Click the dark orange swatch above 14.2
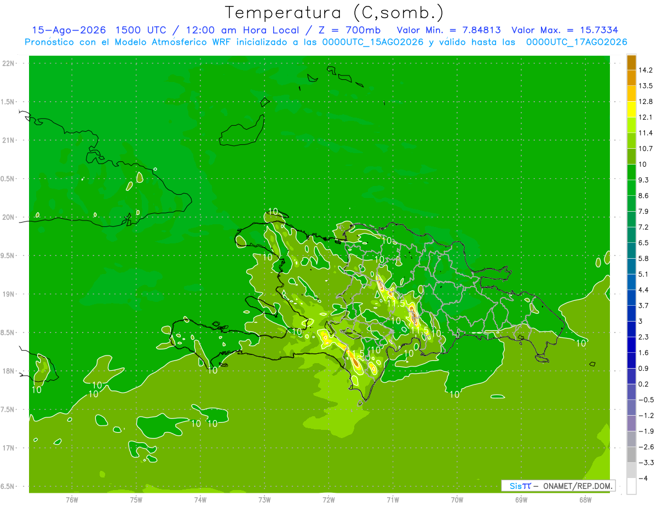 coord(631,62)
